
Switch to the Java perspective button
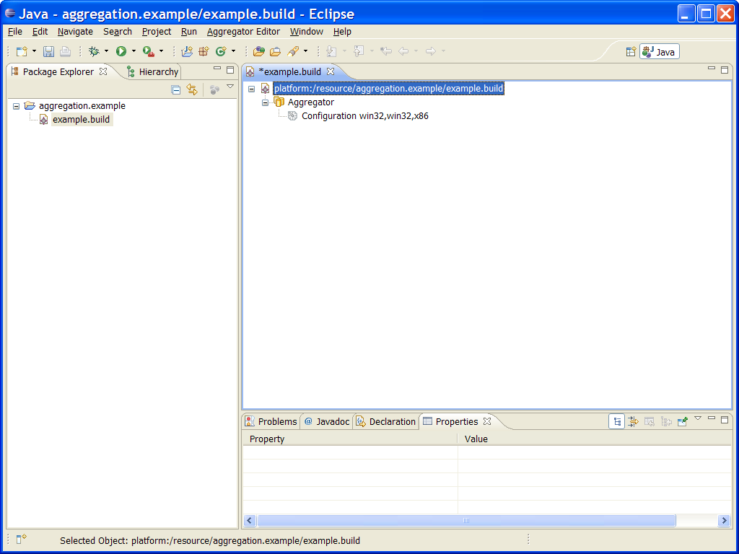point(660,52)
